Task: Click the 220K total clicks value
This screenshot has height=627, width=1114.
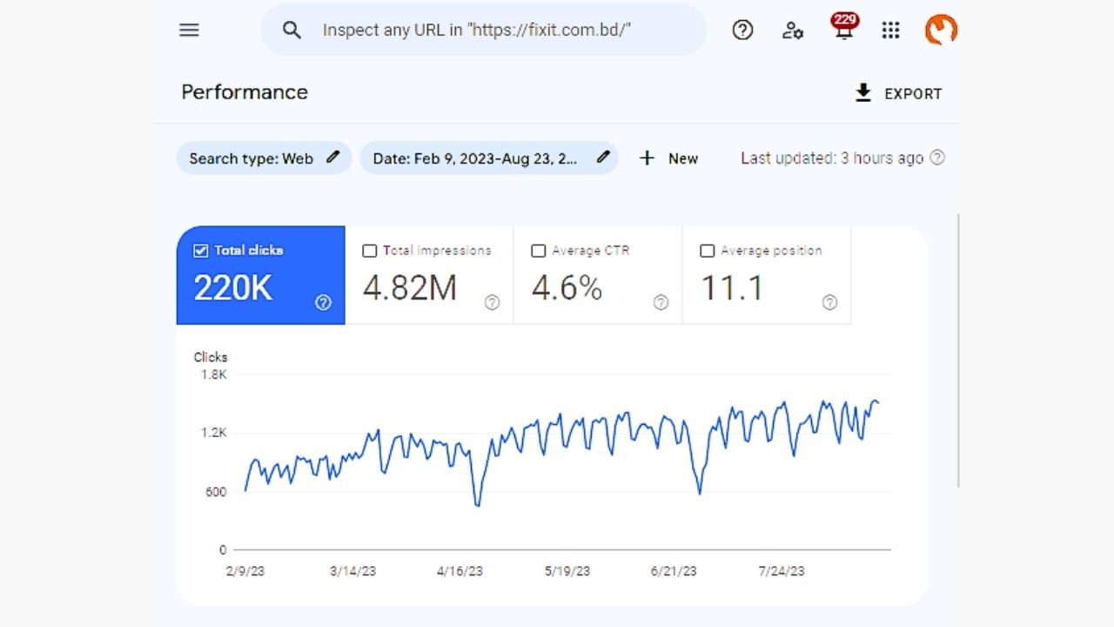Action: [x=233, y=288]
